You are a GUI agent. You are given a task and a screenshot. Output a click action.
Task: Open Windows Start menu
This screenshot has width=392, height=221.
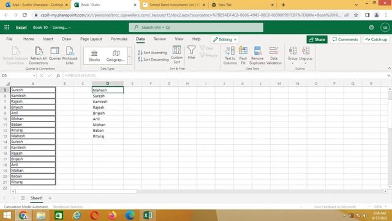(x=7, y=215)
